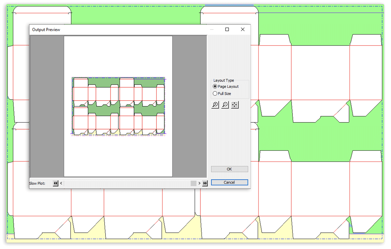This screenshot has height=249, width=391.
Task: Click the scale-to-fit icon beside zoom out
Action: pyautogui.click(x=235, y=105)
